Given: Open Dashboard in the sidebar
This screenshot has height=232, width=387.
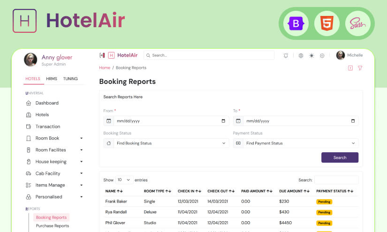Looking at the screenshot, I should coord(47,103).
